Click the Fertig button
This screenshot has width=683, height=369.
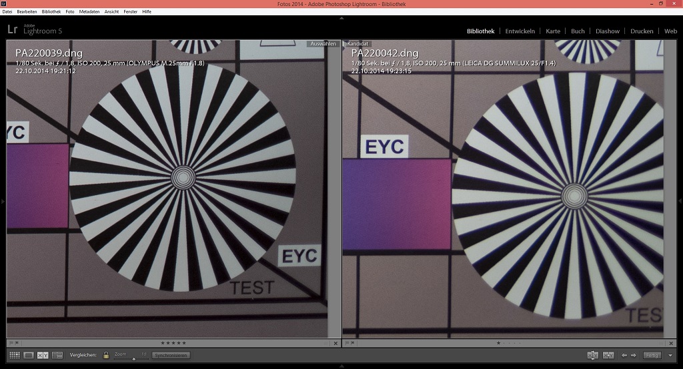pyautogui.click(x=652, y=355)
